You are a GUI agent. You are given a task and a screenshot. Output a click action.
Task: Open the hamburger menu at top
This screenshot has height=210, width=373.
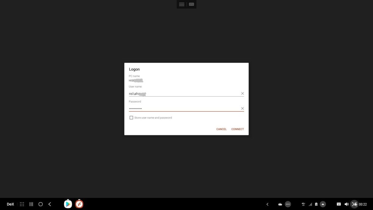[x=181, y=4]
